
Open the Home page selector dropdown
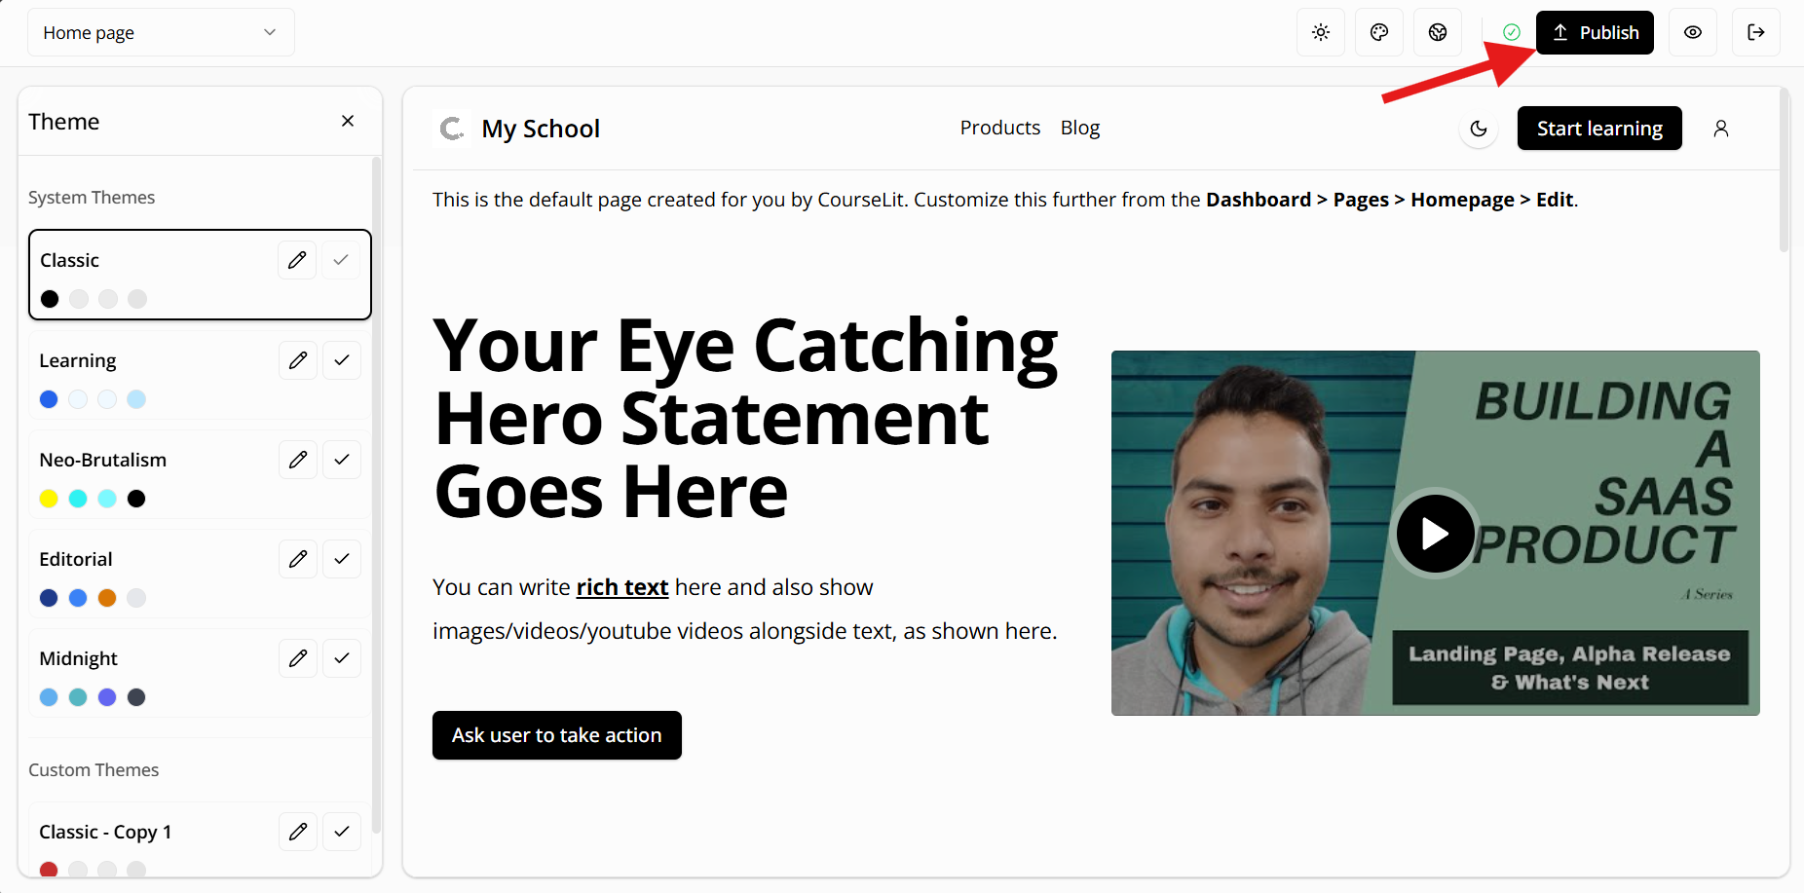click(161, 32)
